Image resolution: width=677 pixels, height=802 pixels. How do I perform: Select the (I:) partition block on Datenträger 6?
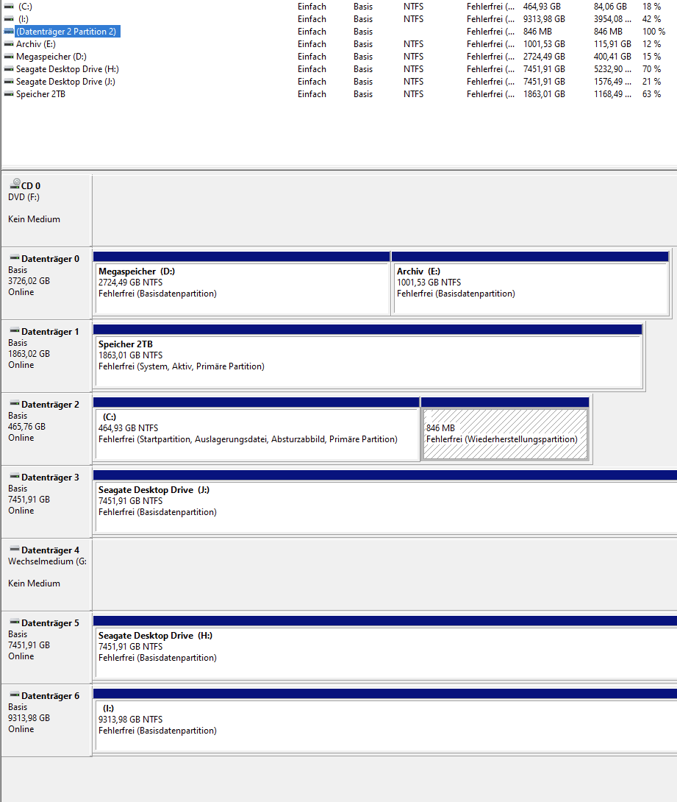click(385, 720)
